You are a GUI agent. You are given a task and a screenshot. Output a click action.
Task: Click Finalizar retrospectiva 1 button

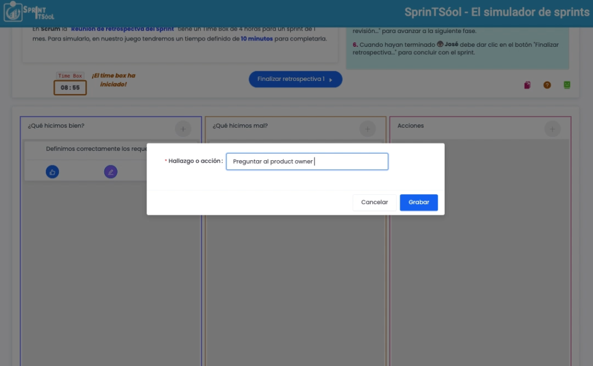tap(295, 79)
